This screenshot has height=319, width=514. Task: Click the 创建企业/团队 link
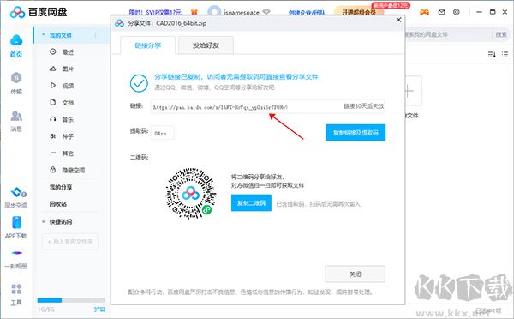click(x=306, y=13)
